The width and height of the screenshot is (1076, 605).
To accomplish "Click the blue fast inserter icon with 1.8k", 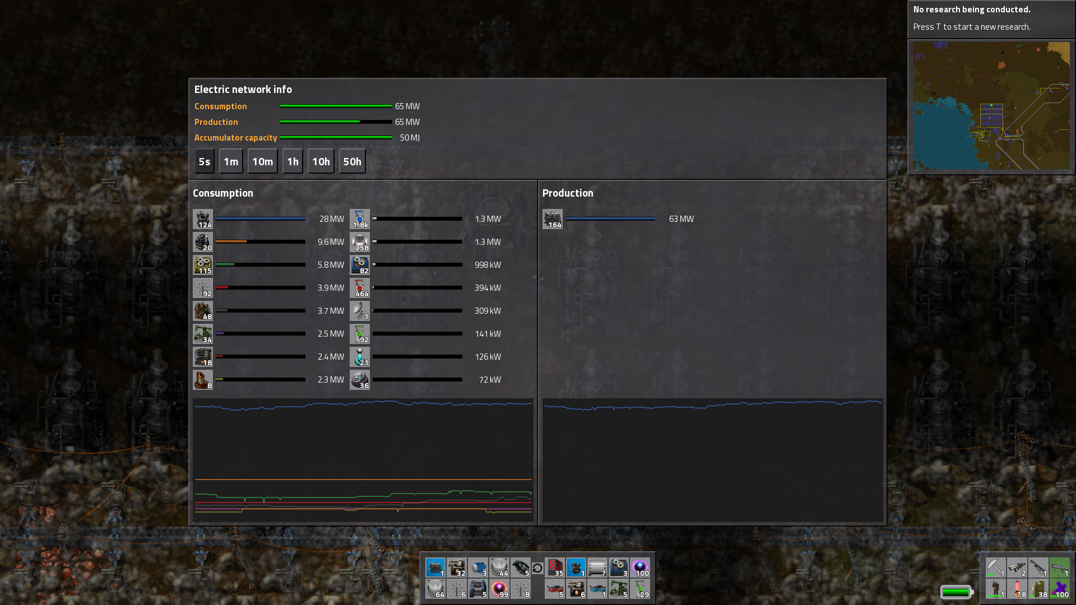I will pos(360,219).
